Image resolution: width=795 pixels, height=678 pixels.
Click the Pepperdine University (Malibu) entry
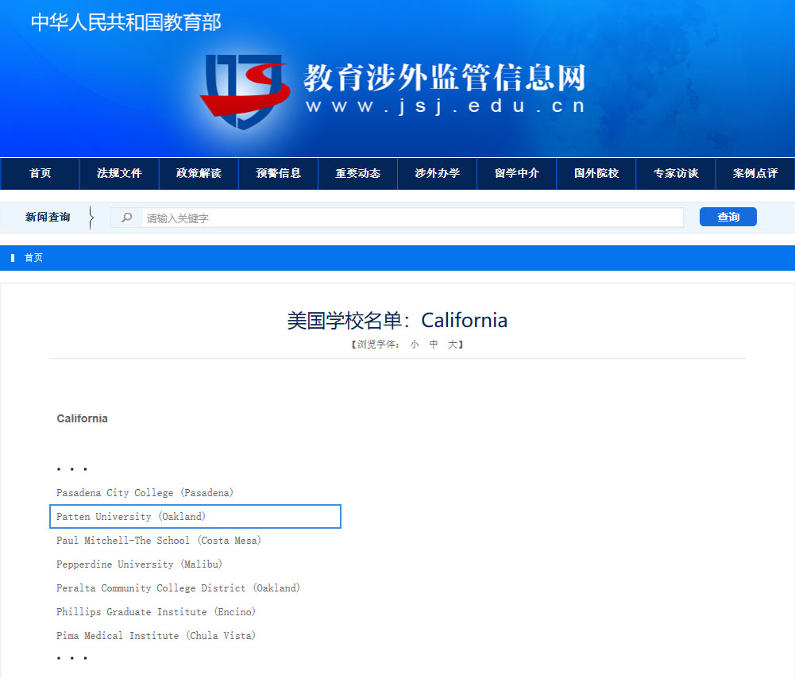[x=139, y=564]
